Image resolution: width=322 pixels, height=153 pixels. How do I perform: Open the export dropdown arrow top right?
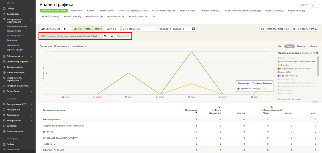coord(317,5)
